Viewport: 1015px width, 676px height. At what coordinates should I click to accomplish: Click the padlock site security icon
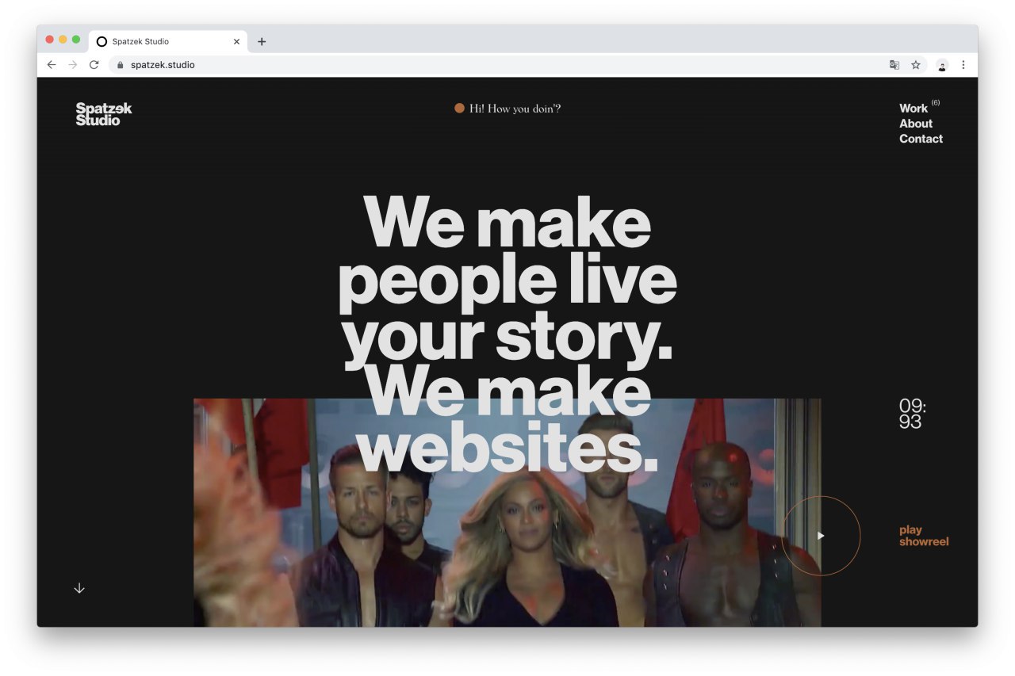pyautogui.click(x=121, y=65)
